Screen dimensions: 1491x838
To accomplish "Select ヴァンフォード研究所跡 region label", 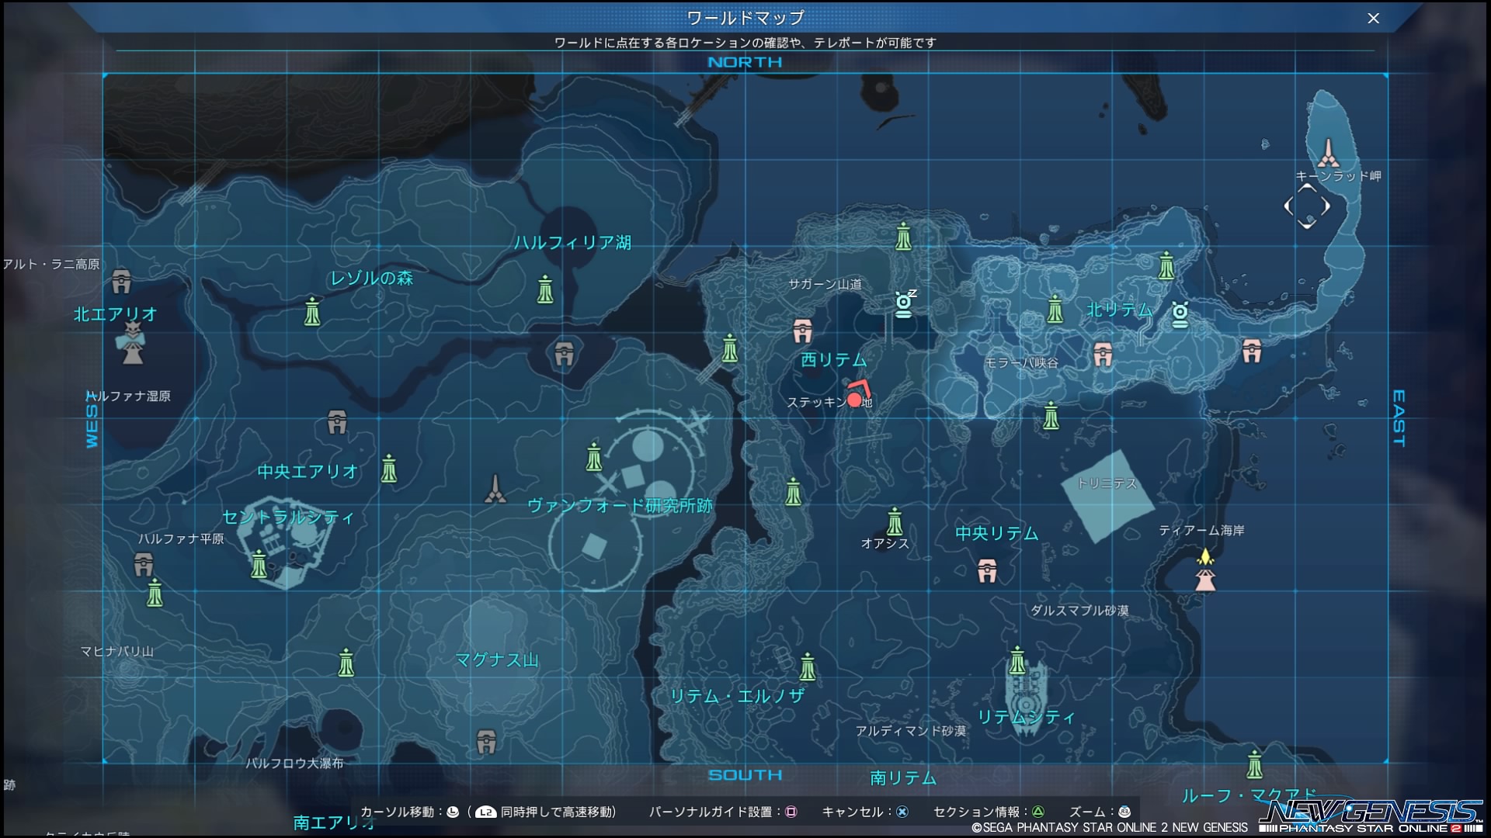I will coord(620,506).
